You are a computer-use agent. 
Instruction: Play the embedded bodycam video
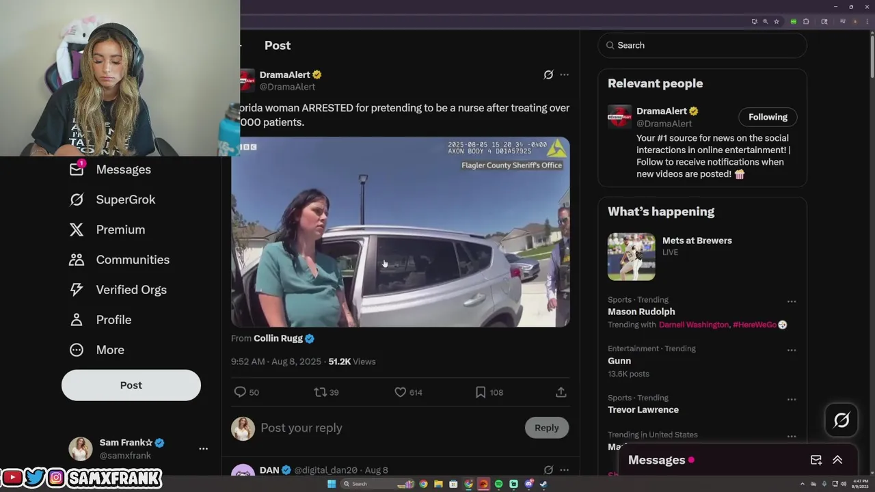[x=400, y=232]
